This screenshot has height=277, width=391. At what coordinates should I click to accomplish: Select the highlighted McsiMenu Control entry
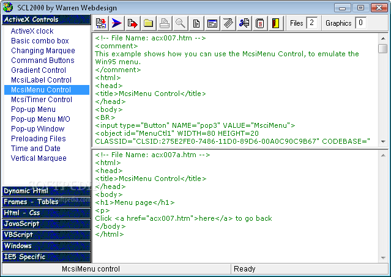pyautogui.click(x=47, y=90)
